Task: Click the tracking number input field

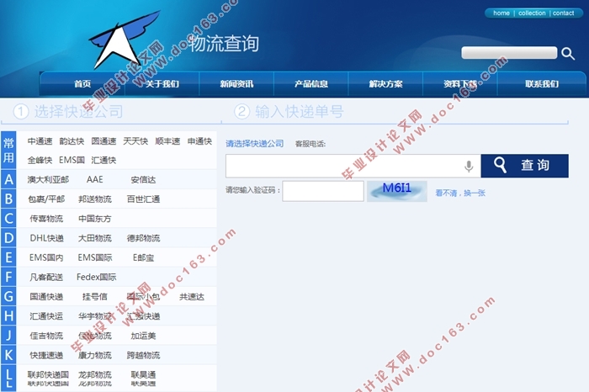Action: [x=353, y=166]
